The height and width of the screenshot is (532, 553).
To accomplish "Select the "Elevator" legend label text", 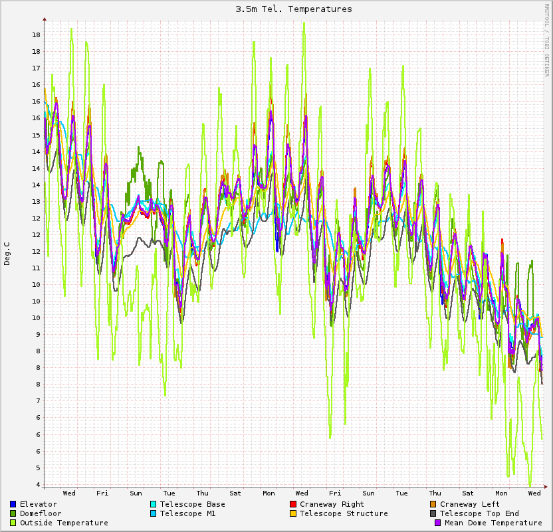I will point(38,504).
